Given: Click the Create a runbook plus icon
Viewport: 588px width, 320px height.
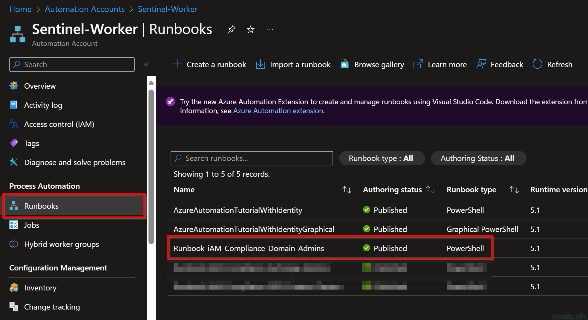Looking at the screenshot, I should [x=177, y=64].
